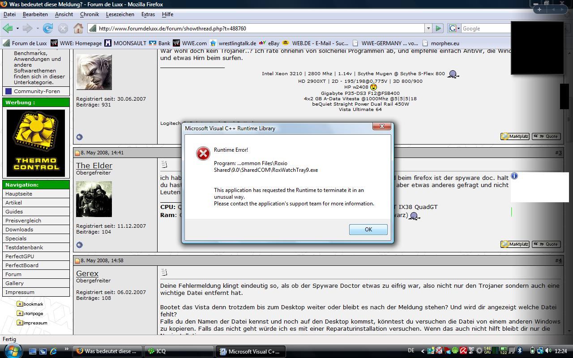The width and height of the screenshot is (573, 358).
Task: Close the Visual C++ Runtime Library dialog
Action: [x=382, y=126]
